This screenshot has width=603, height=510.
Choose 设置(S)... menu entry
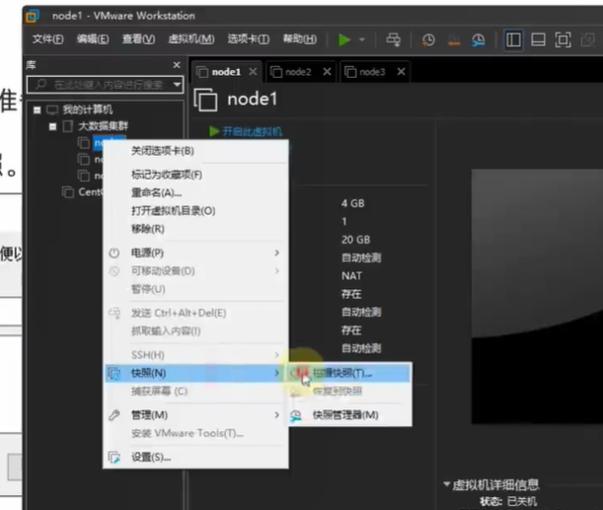pyautogui.click(x=195, y=457)
